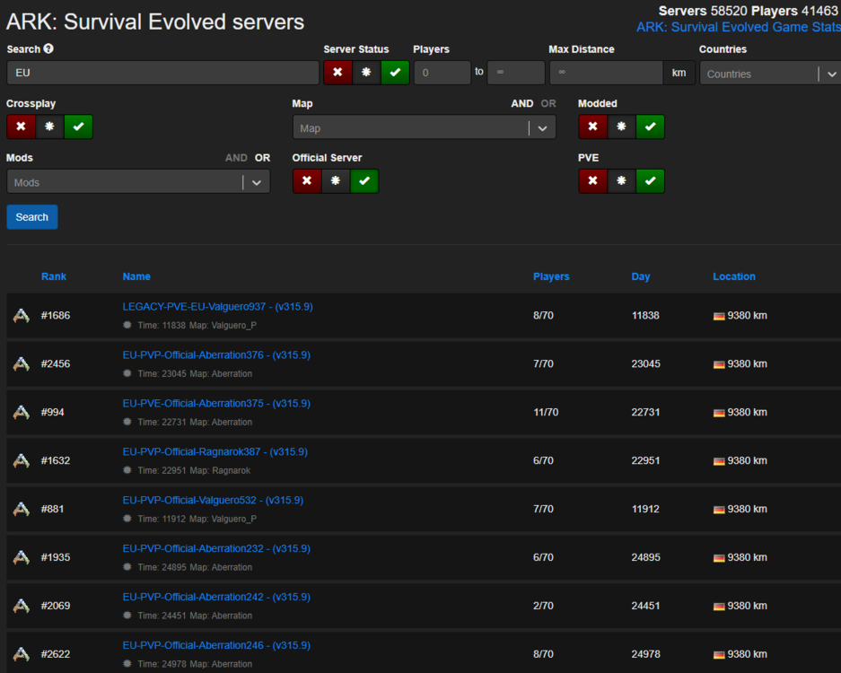This screenshot has width=841, height=673.
Task: Click ARK icon beside rank #881 server
Action: [x=21, y=510]
